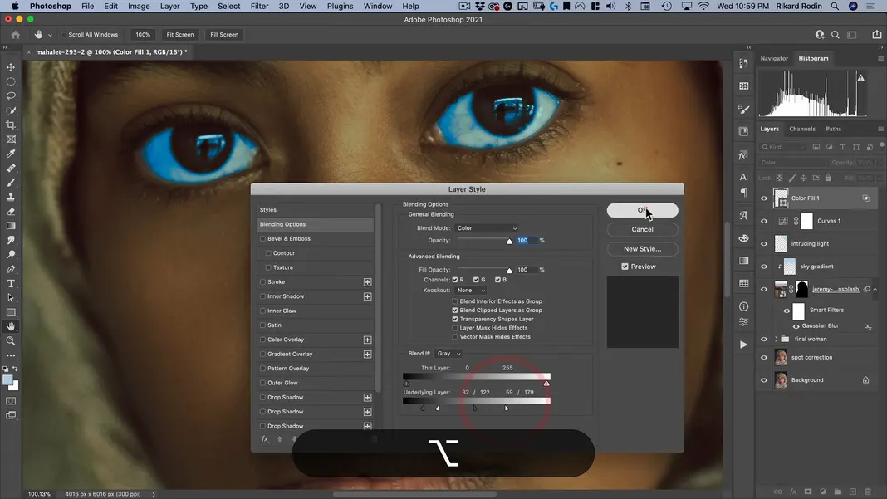Viewport: 887px width, 499px height.
Task: Select the Brush tool
Action: click(x=11, y=183)
